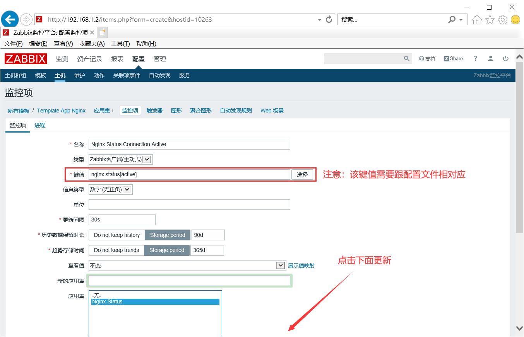Open 动作 submenu
The image size is (524, 337).
tap(99, 75)
